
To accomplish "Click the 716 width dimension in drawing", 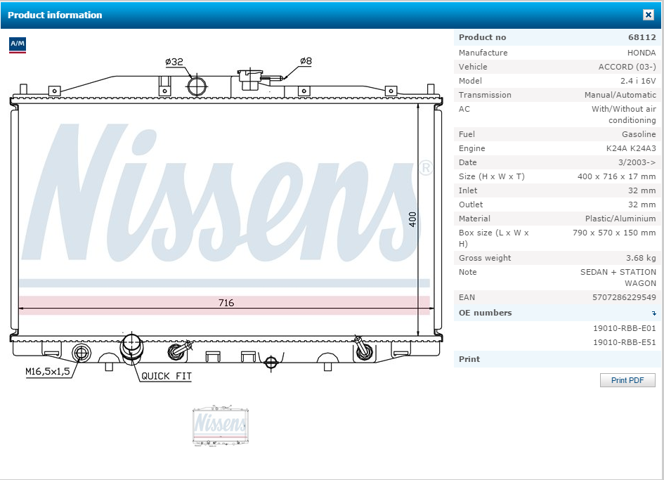I will [x=226, y=303].
